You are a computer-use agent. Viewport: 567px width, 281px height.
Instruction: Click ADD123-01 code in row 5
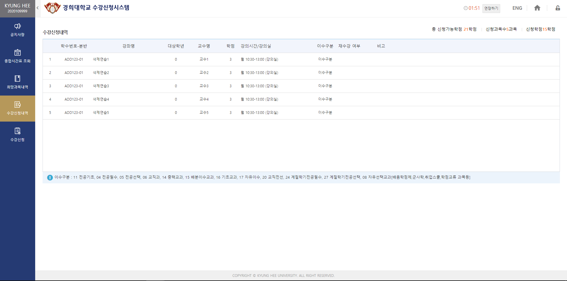coord(74,113)
